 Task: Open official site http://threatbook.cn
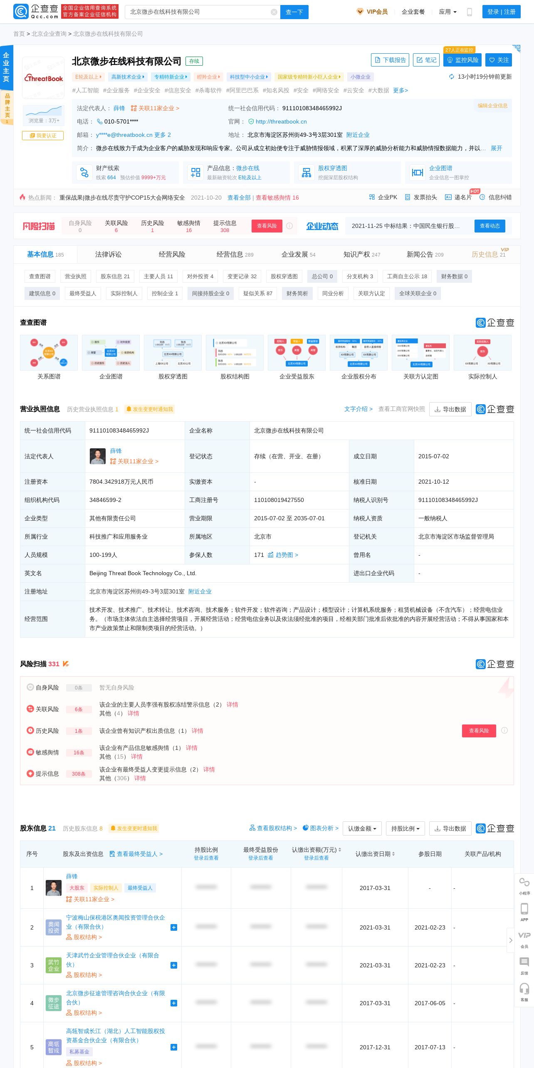click(x=281, y=121)
